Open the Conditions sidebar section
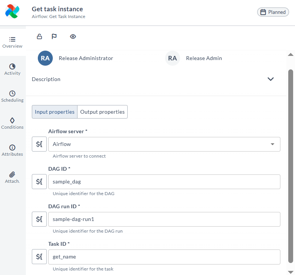Viewport: 295px width, 275px height. (x=12, y=123)
